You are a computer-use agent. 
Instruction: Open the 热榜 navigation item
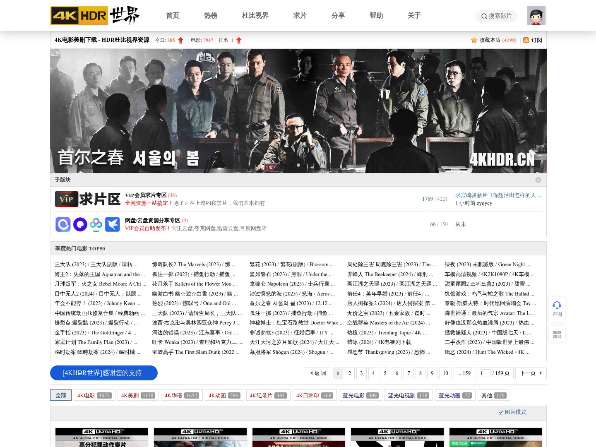pos(211,16)
